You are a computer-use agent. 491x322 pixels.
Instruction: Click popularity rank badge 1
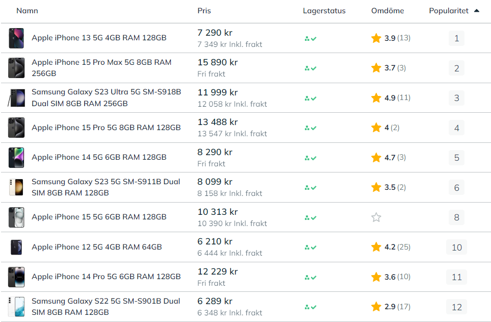click(456, 38)
